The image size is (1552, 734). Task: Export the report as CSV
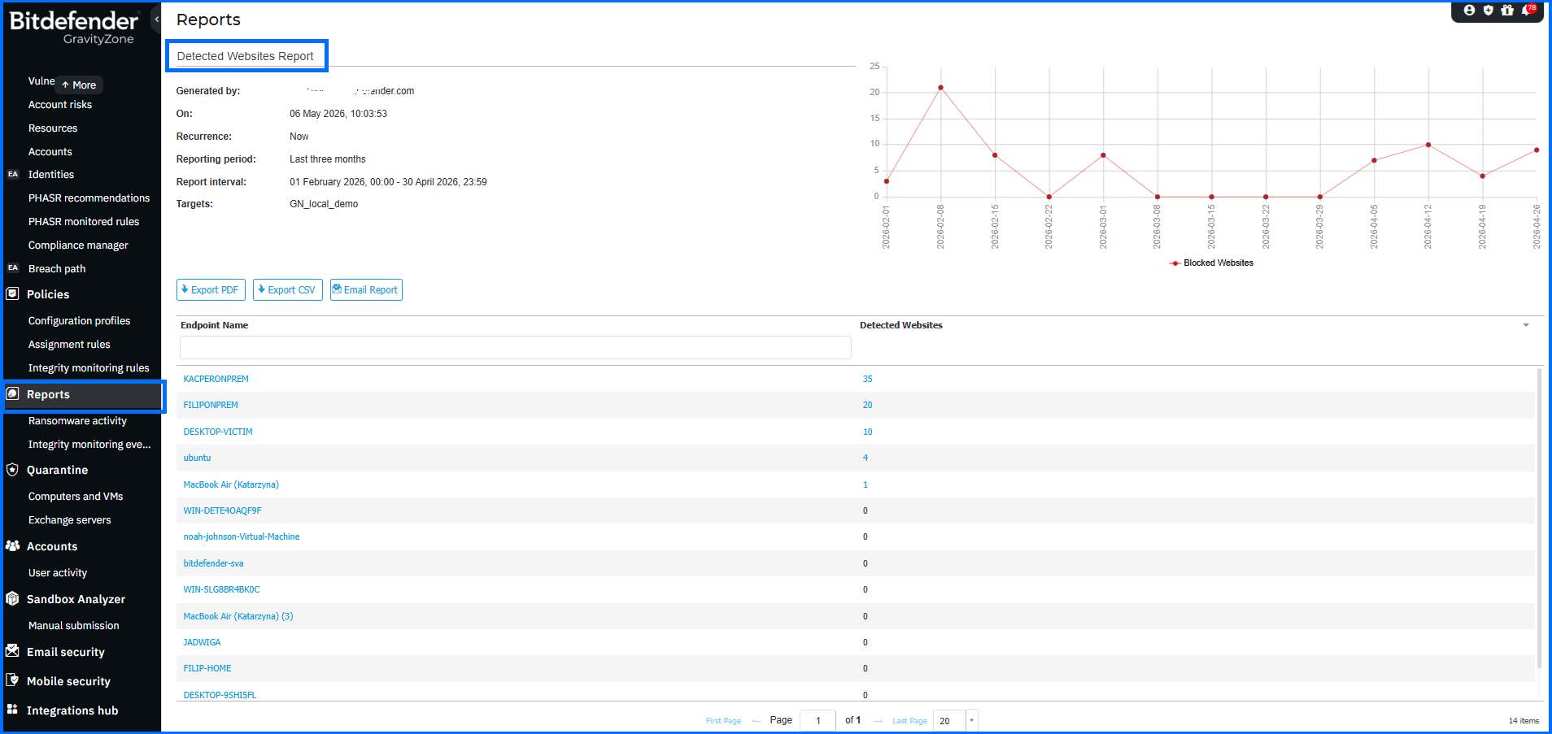(288, 290)
